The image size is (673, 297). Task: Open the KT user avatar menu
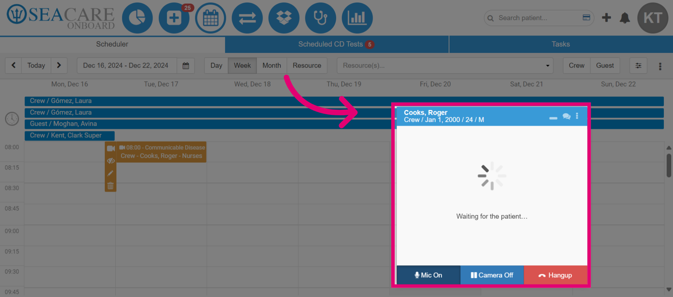(x=653, y=18)
